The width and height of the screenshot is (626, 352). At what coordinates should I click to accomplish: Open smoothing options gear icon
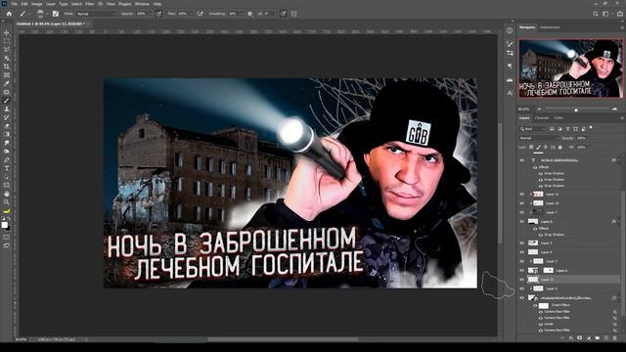point(250,14)
